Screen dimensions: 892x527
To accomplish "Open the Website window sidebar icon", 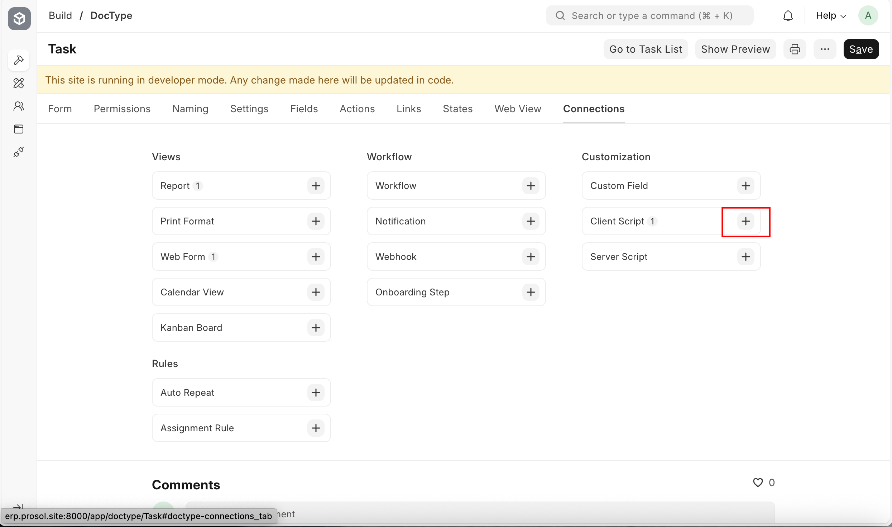I will 19,129.
